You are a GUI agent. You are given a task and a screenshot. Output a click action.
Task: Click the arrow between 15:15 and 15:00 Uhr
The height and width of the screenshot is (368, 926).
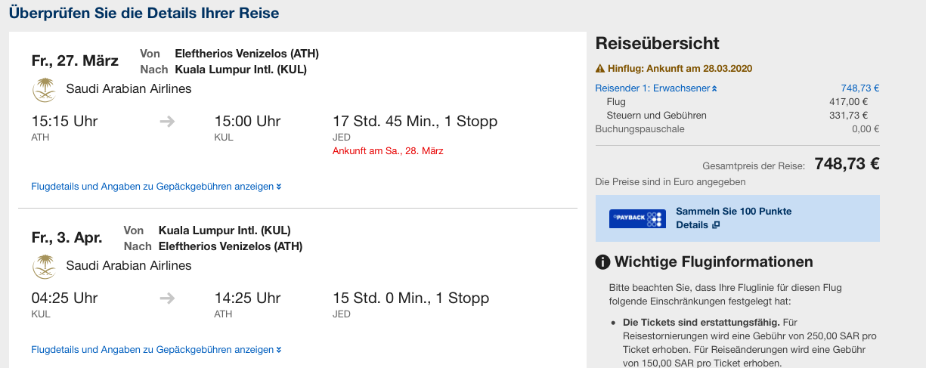pos(167,122)
